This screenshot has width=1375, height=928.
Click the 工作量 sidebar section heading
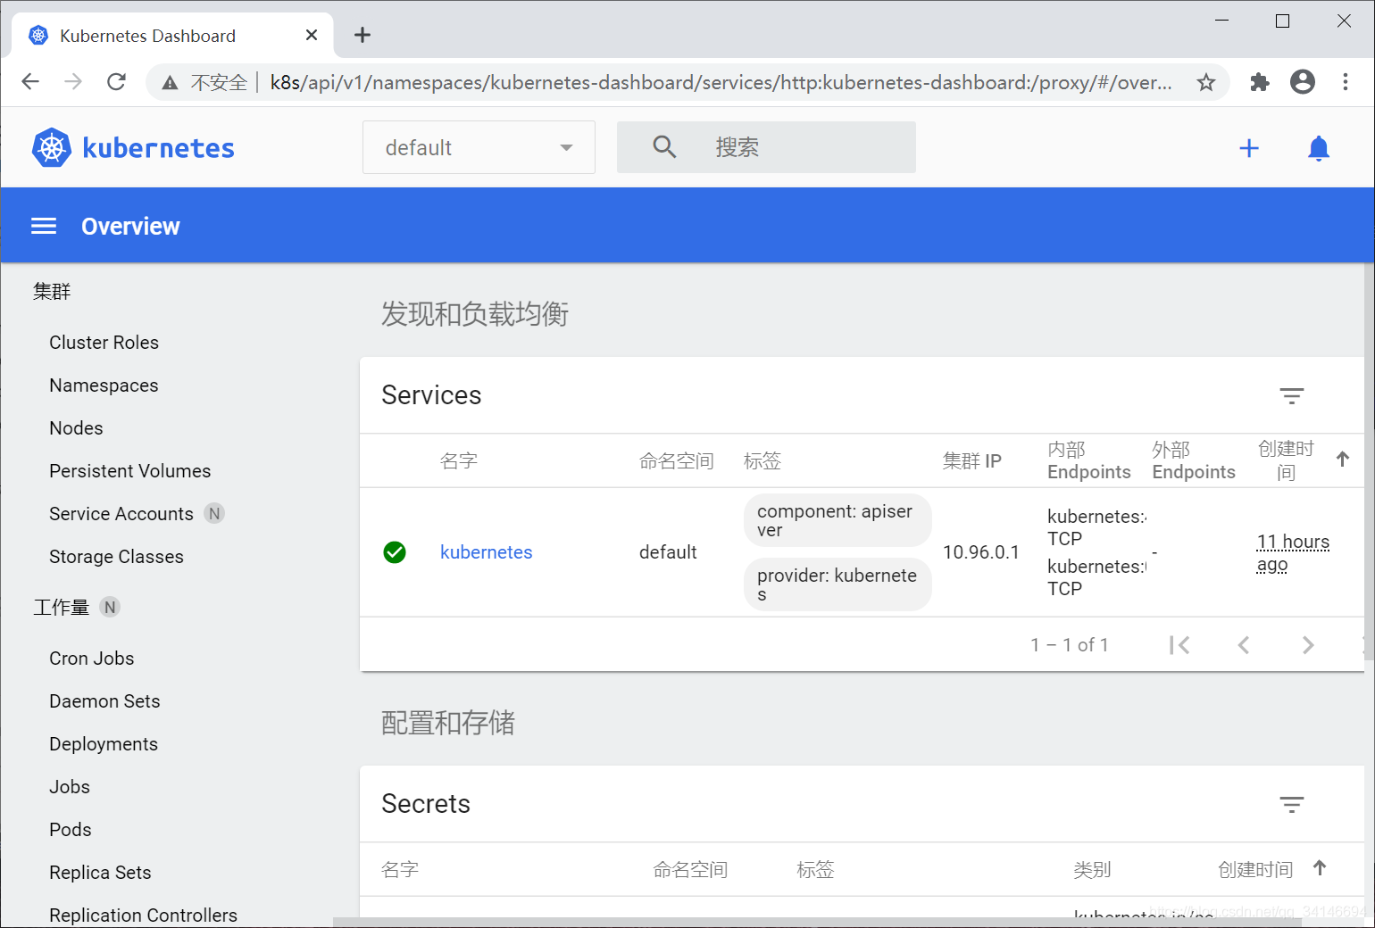[61, 608]
